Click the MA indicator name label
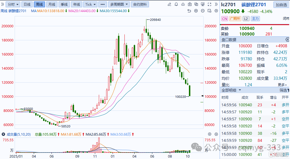Viewport: 290px width, 159px height. coord(34,11)
